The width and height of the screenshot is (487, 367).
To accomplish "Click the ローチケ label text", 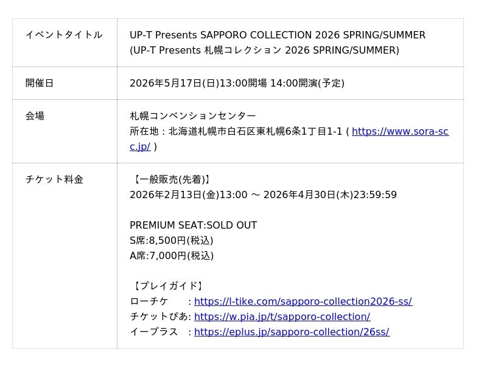I will (149, 302).
